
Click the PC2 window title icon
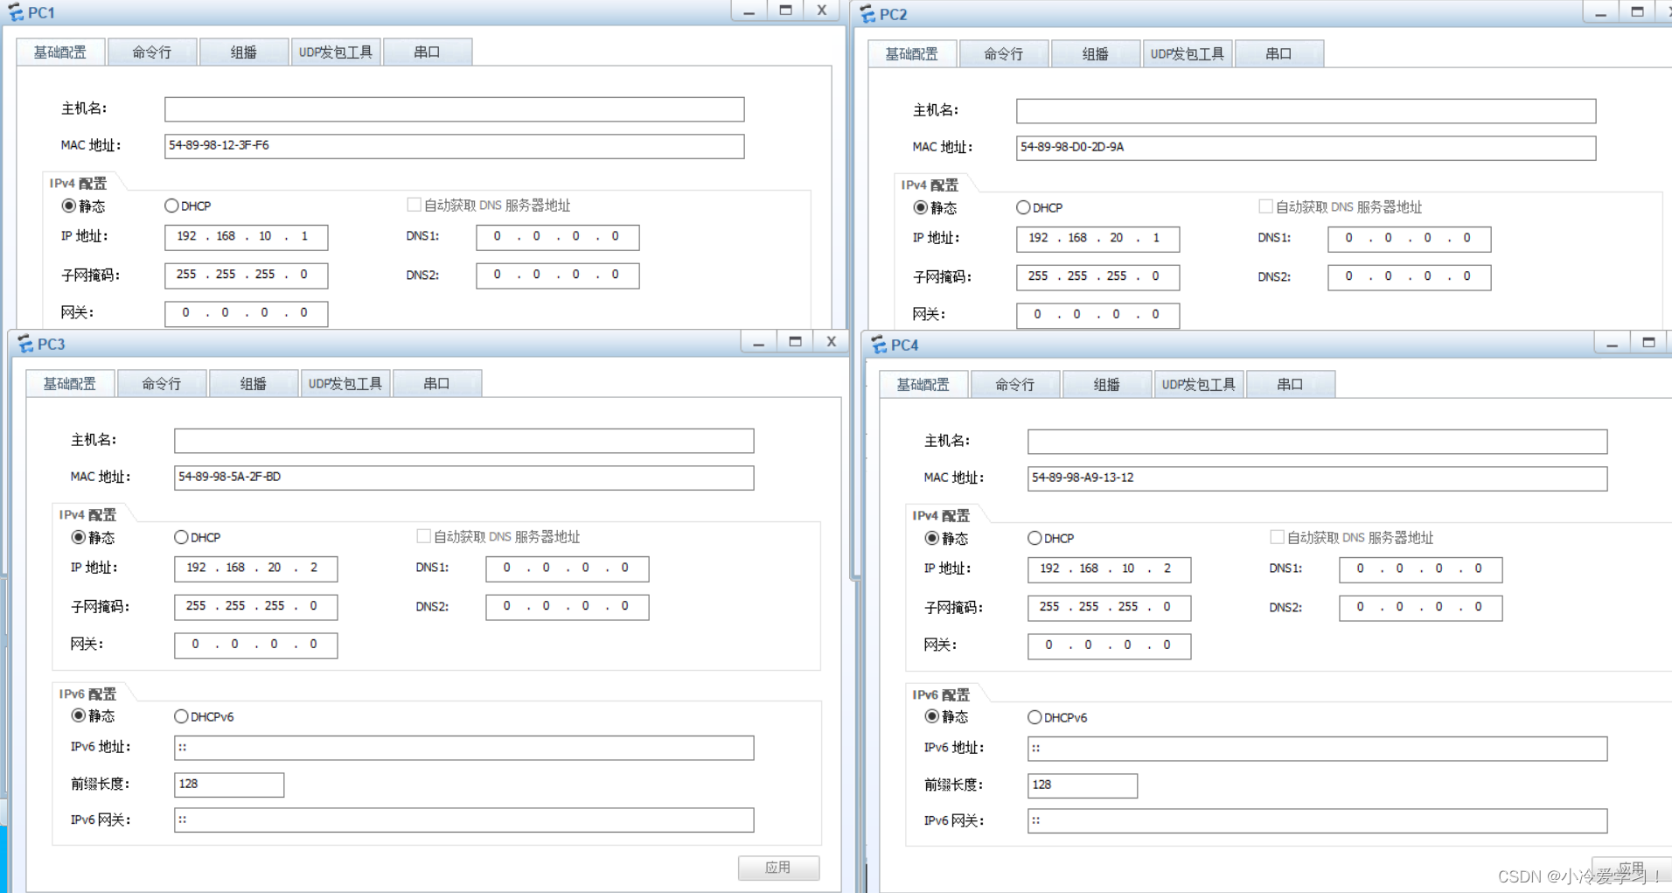coord(867,14)
